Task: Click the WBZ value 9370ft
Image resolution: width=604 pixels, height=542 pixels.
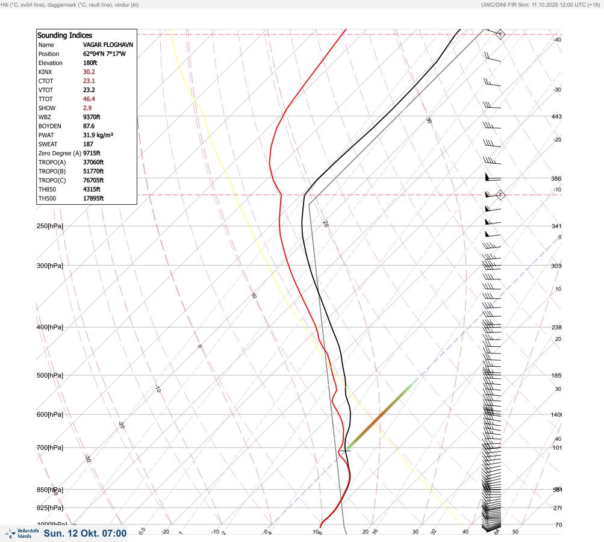Action: [92, 117]
